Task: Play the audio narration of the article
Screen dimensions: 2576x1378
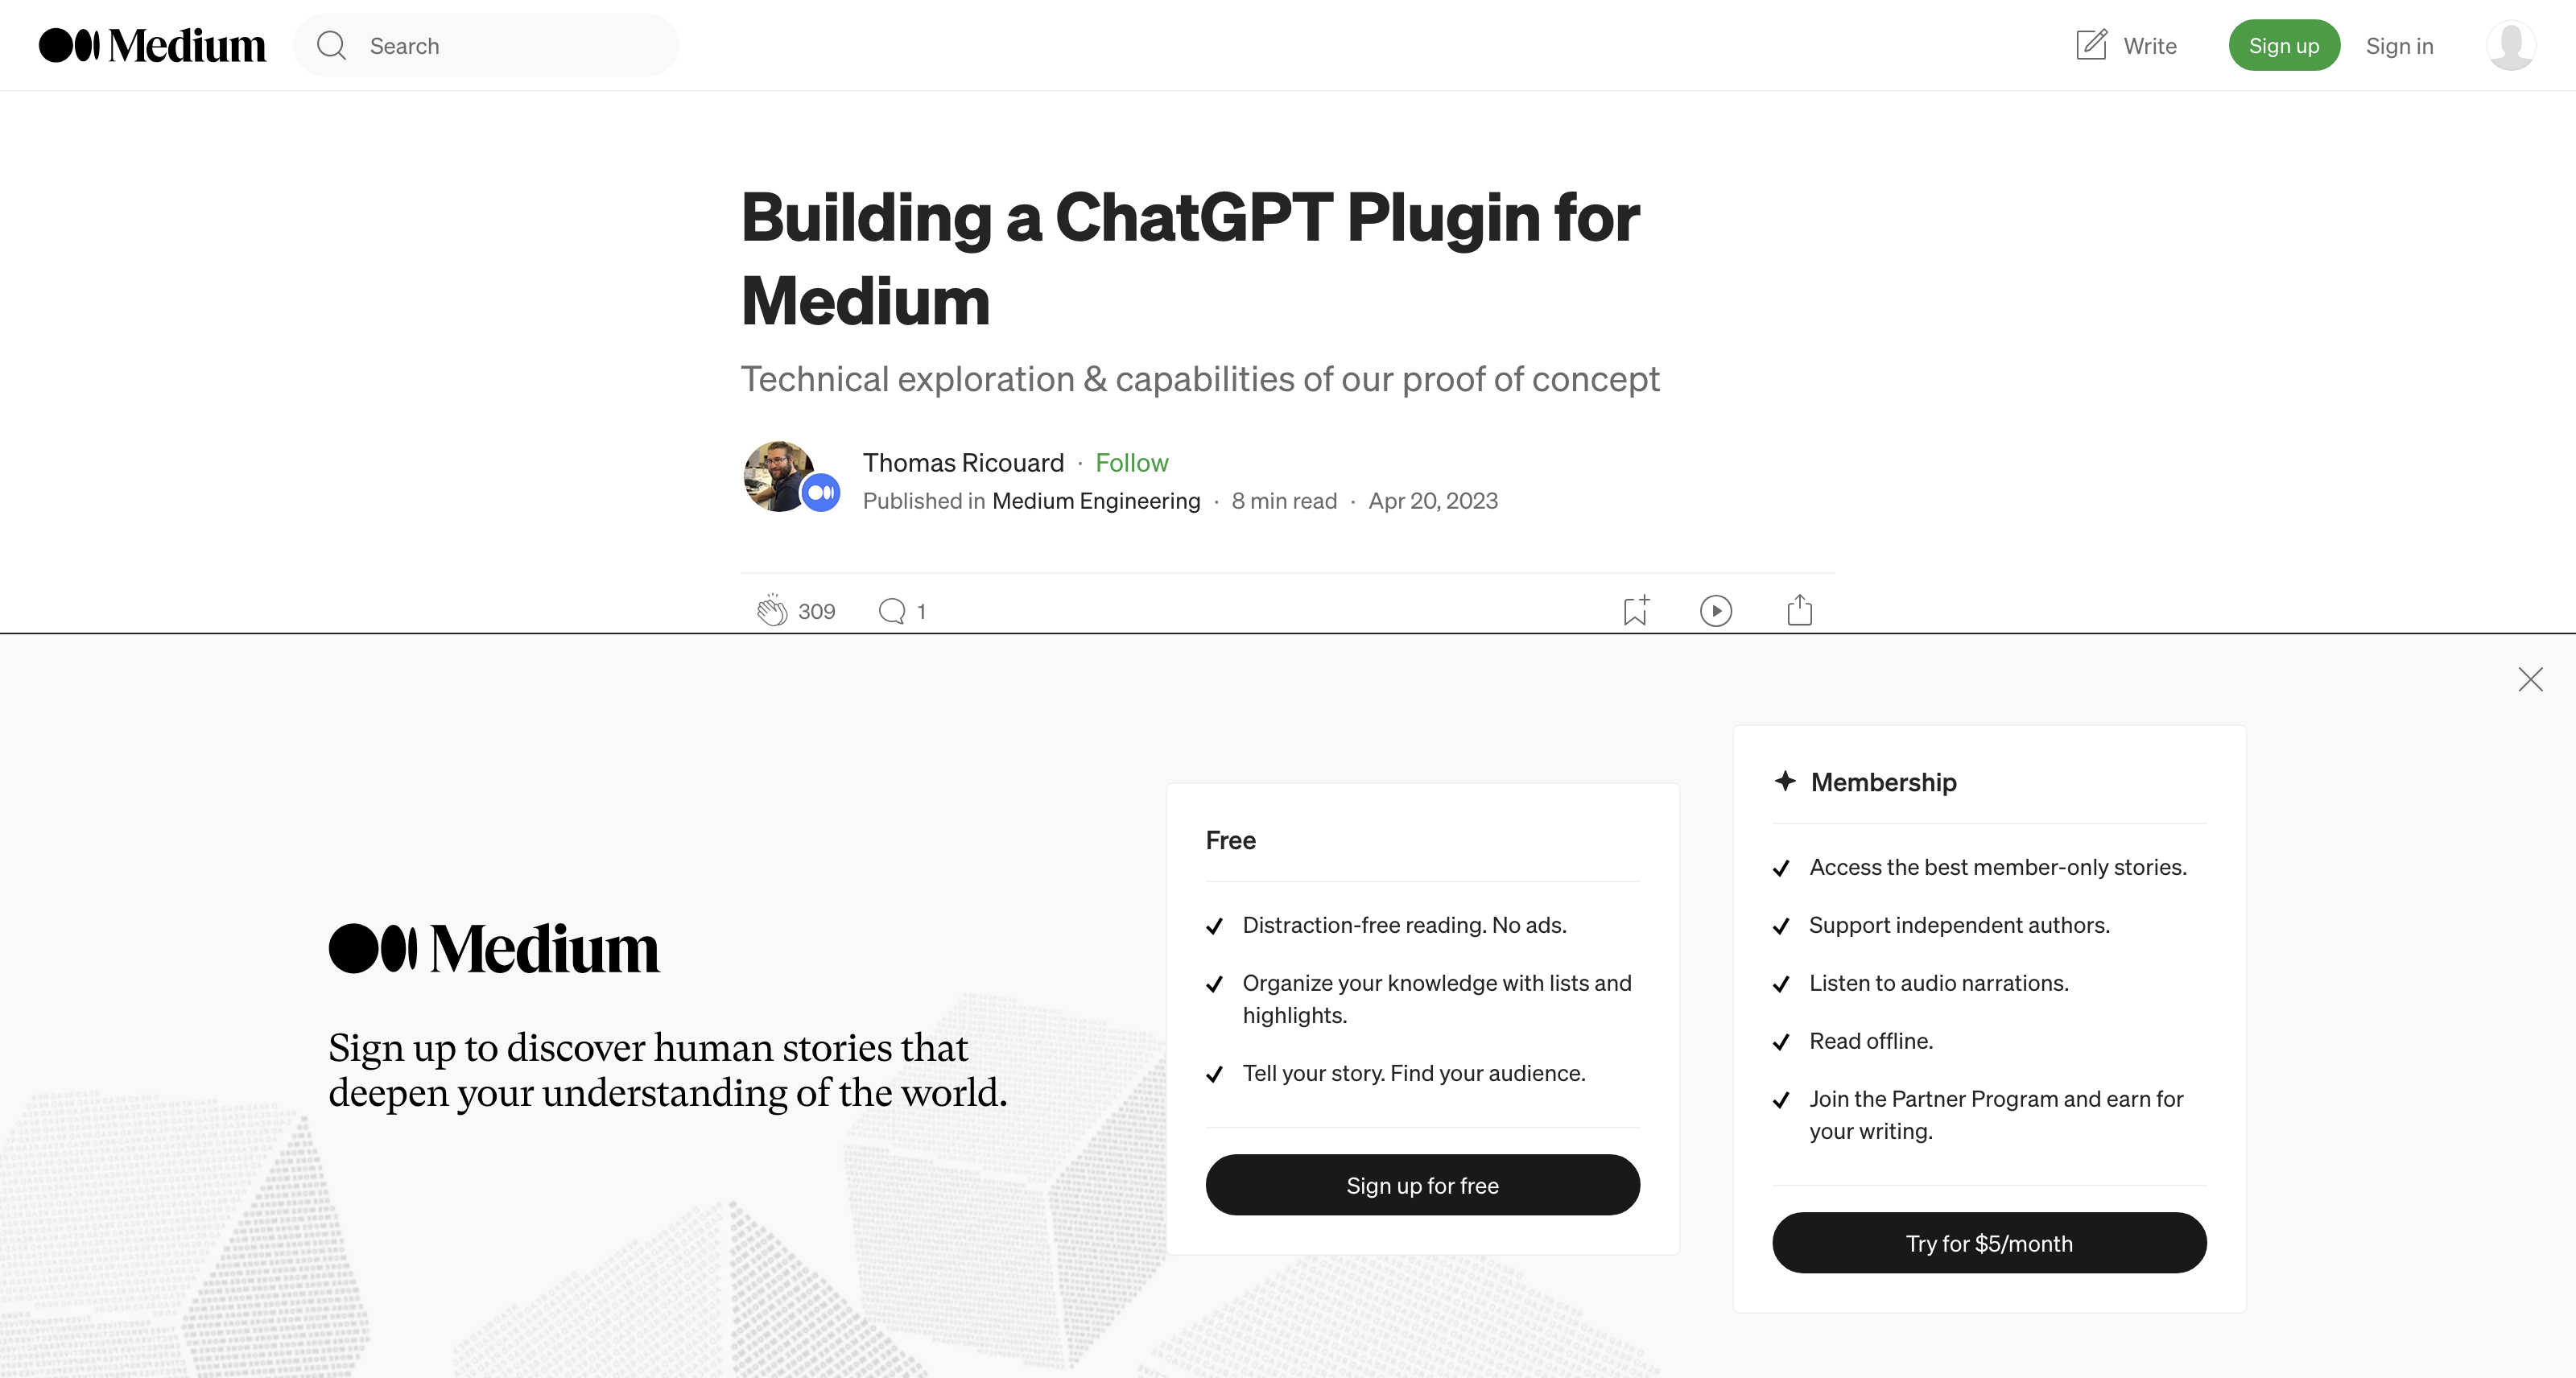Action: [1716, 610]
